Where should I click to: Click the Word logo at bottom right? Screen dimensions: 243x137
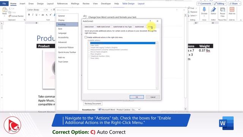tap(226, 123)
